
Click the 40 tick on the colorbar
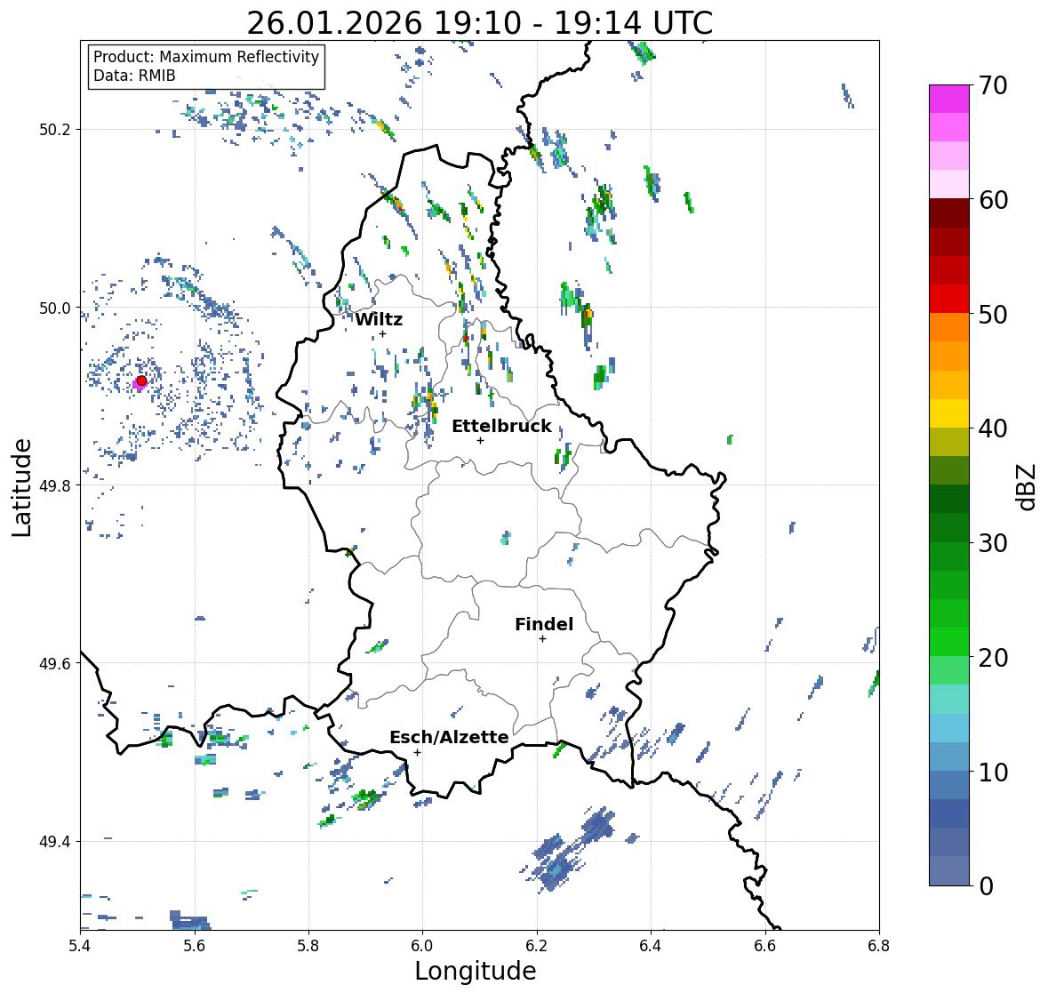(993, 428)
